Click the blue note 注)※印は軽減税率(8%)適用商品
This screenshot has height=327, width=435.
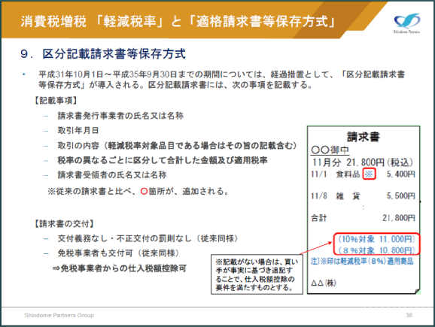click(362, 261)
